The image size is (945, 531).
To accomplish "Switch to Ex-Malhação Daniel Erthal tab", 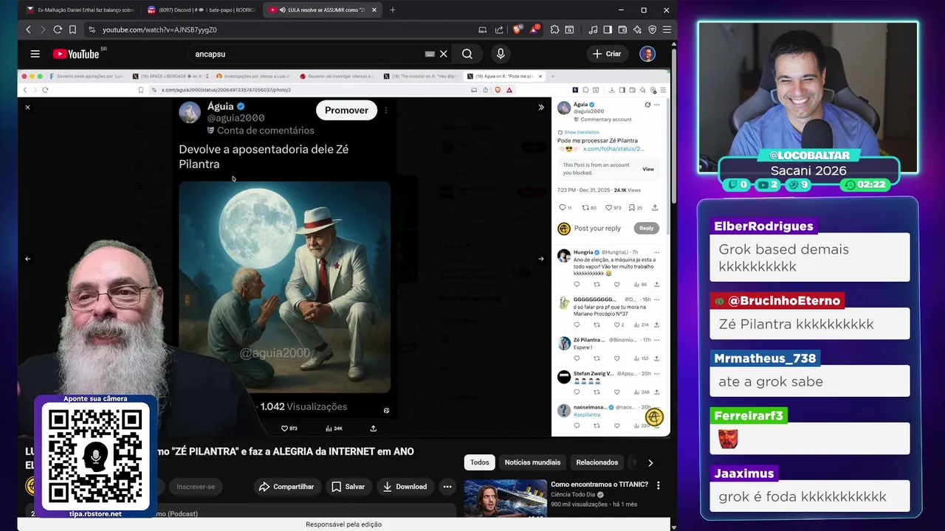I will point(79,10).
